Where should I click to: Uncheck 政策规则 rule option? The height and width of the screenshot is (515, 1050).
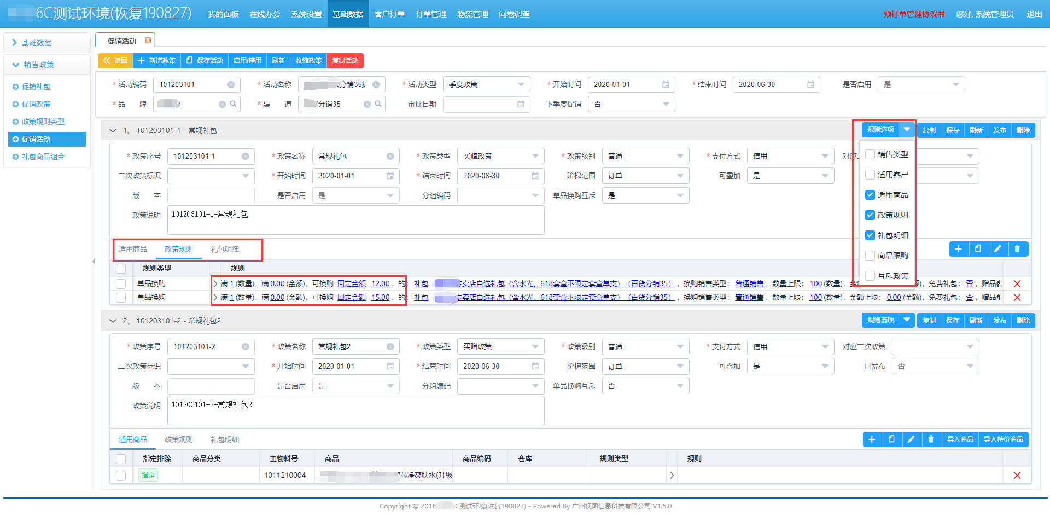click(870, 215)
